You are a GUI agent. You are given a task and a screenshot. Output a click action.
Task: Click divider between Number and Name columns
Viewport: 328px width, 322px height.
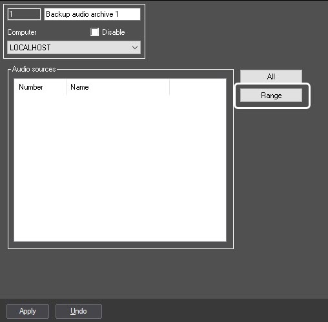coord(67,87)
